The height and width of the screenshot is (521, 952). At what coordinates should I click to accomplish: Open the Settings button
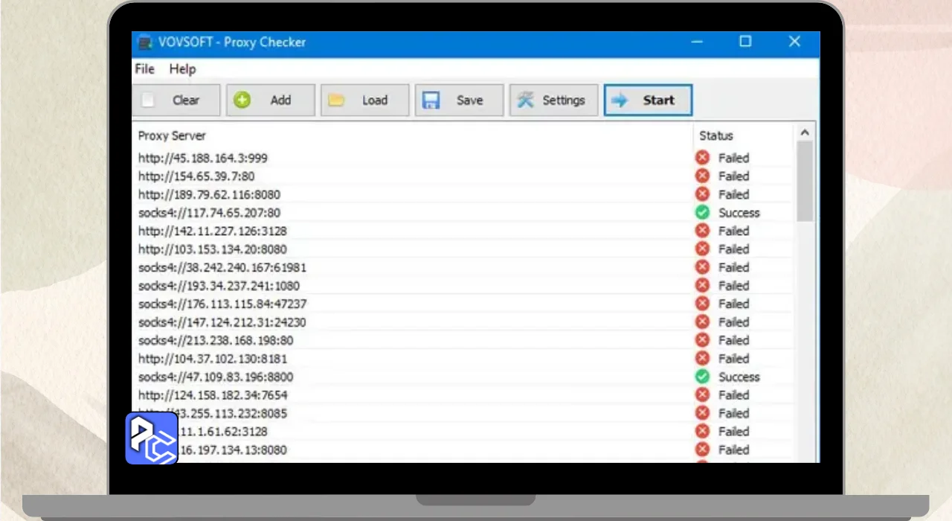click(x=554, y=100)
